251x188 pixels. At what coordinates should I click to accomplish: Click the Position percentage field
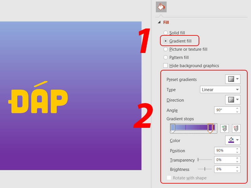tap(224, 150)
